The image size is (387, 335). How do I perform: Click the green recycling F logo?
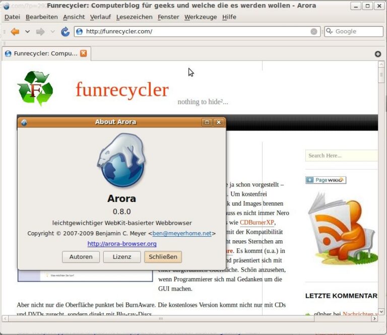tap(35, 88)
